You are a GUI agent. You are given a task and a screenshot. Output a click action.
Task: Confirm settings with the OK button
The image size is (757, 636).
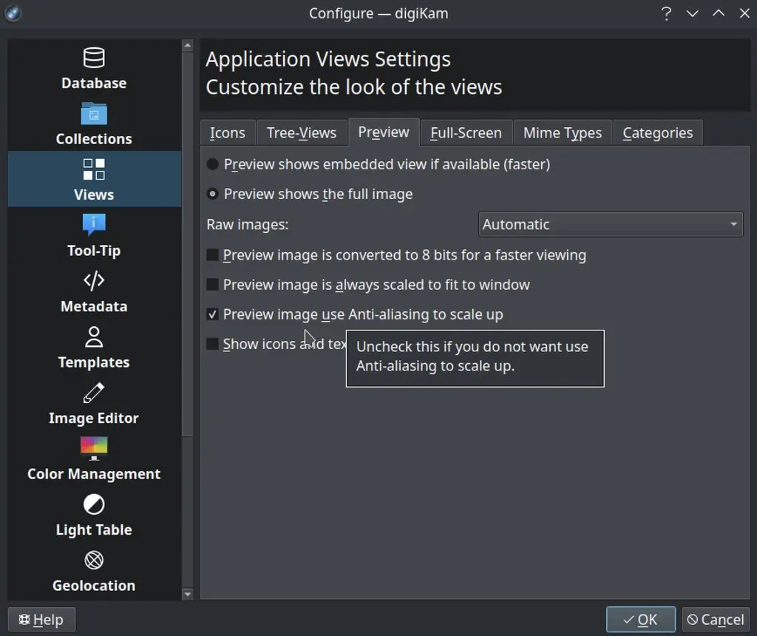click(640, 619)
